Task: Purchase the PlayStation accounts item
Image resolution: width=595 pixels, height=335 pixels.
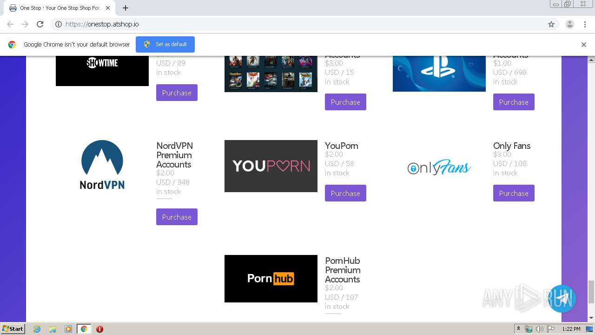Action: [x=514, y=102]
